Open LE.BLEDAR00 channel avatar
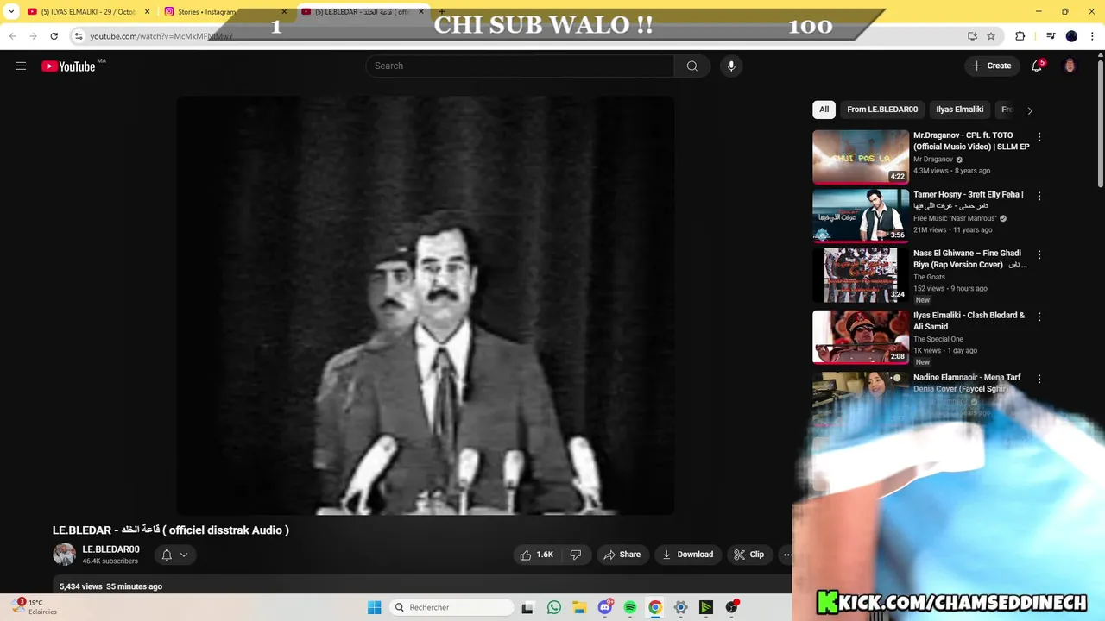Viewport: 1105px width, 621px height. click(x=64, y=555)
